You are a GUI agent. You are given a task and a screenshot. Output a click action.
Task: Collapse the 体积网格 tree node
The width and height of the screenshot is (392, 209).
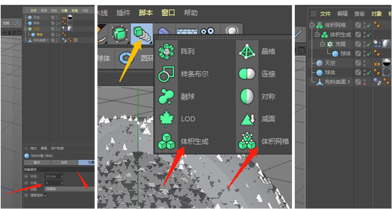[311, 25]
